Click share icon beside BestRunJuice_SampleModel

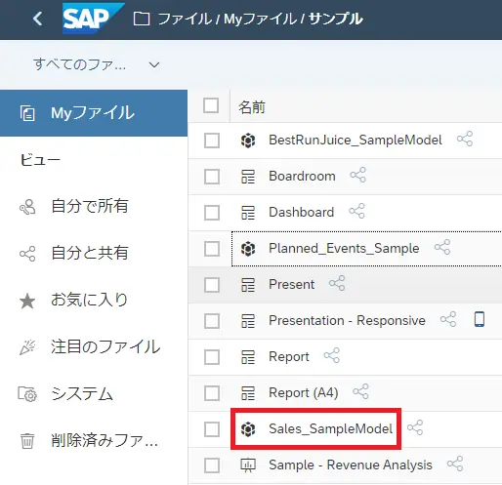click(x=465, y=139)
